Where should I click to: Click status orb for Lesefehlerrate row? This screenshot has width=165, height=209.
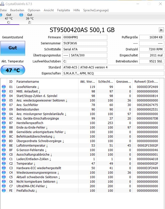tap(4, 87)
